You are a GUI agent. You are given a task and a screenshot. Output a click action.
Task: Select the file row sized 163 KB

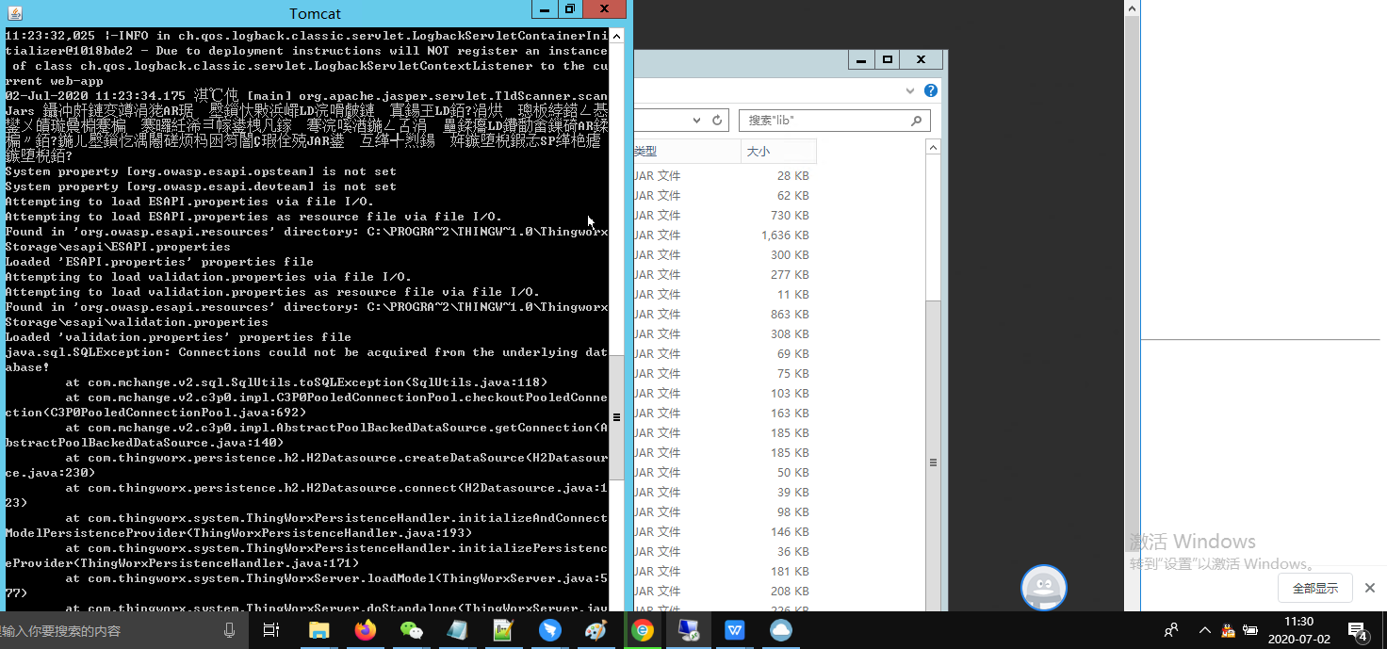tap(725, 414)
